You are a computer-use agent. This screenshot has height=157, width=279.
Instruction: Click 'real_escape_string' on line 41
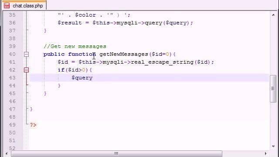point(162,62)
